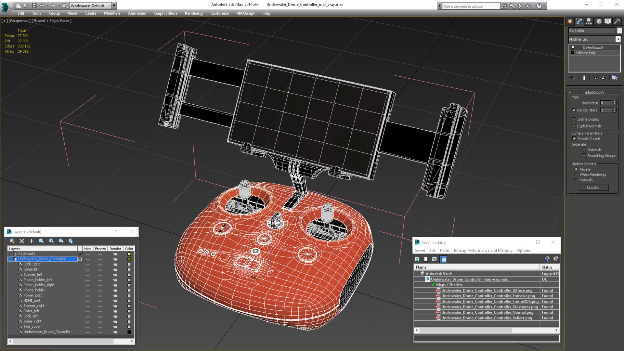Click the Update button in TurboSmooth
The height and width of the screenshot is (351, 624).
(593, 188)
